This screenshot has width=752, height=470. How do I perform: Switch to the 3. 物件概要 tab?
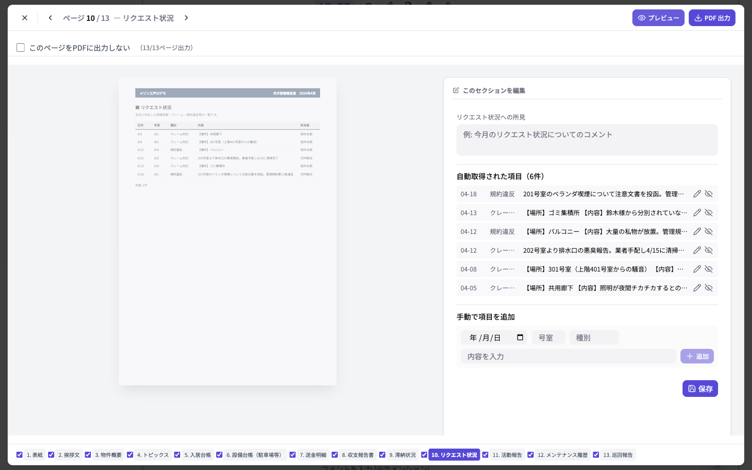pos(108,455)
